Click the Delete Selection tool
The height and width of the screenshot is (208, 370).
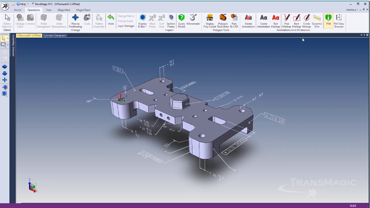[x=7, y=21]
